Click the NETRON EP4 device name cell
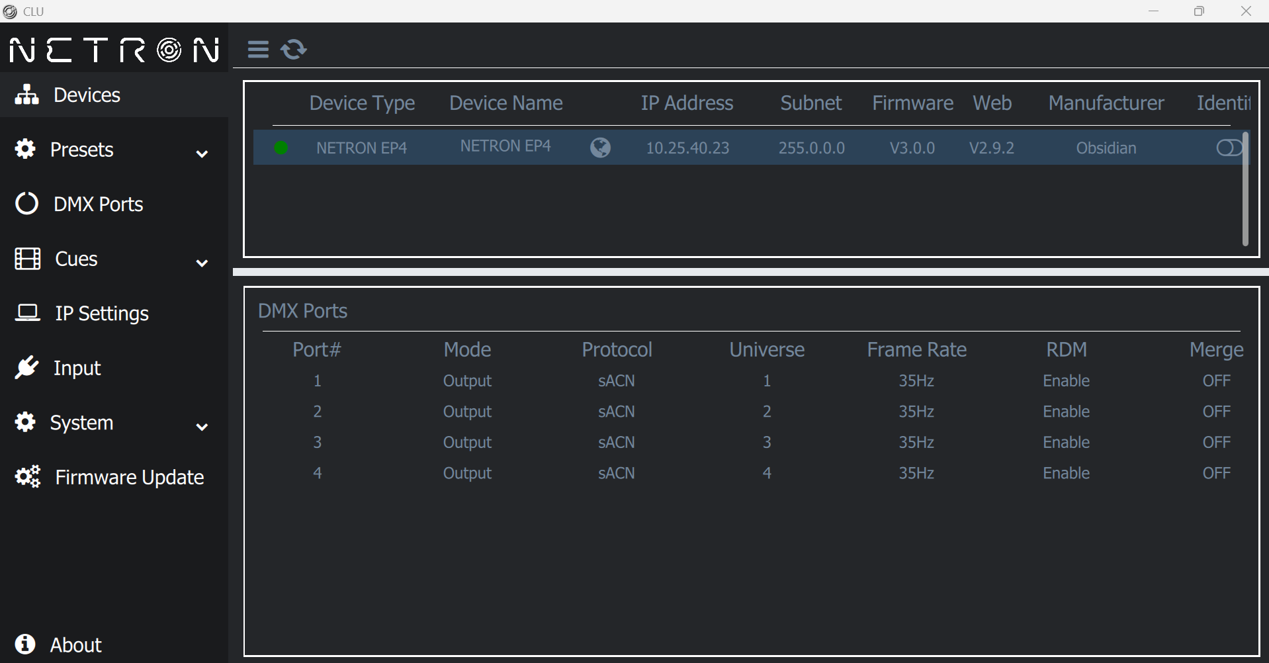 pos(505,146)
